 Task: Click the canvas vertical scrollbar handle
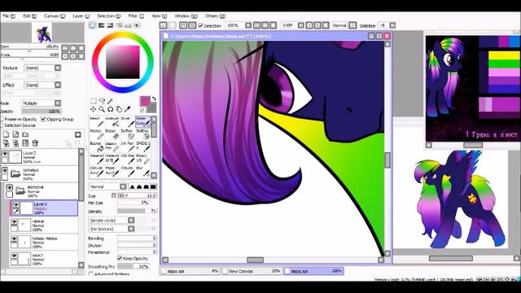(387, 160)
